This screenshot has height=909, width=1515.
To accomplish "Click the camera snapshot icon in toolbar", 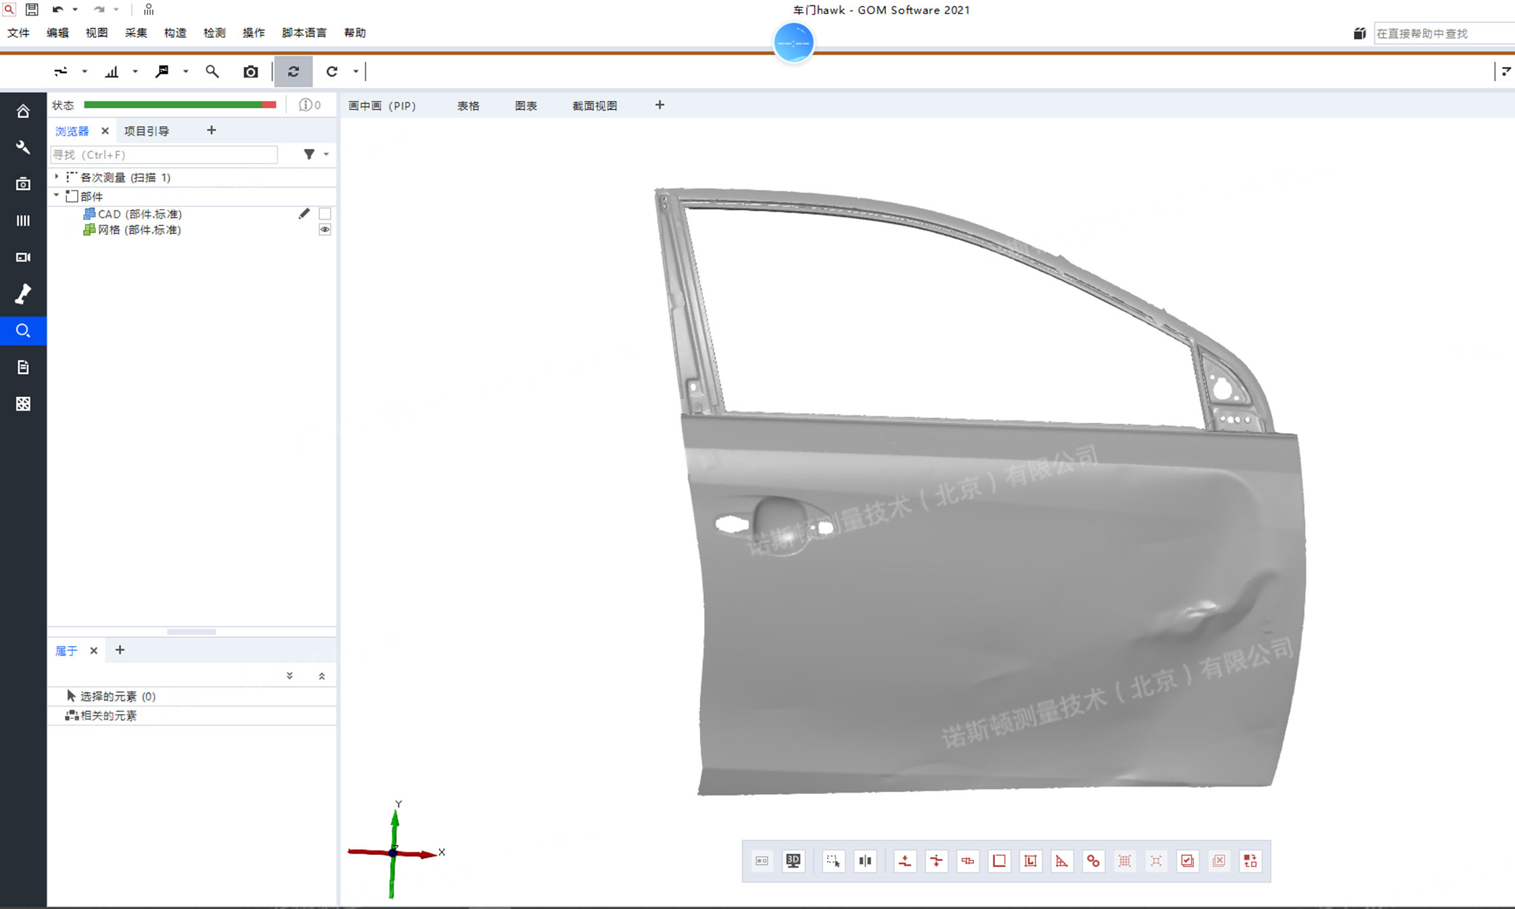I will tap(250, 72).
